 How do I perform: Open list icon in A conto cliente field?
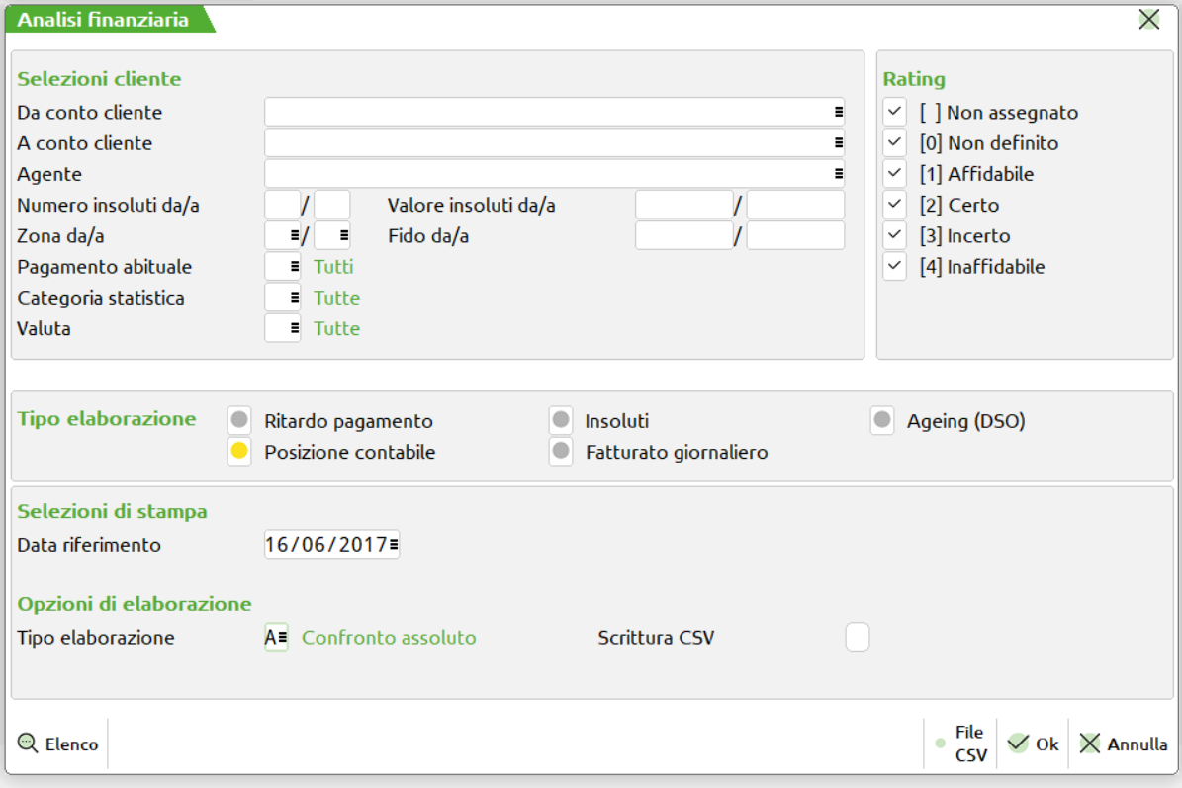[x=838, y=143]
